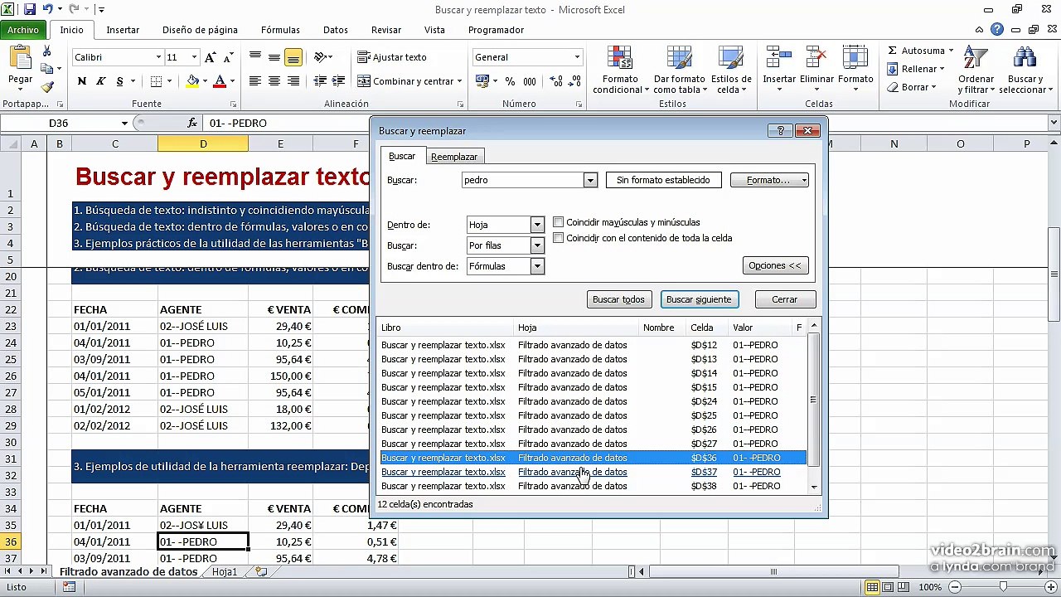Select search result row for cell $D$37

point(593,472)
